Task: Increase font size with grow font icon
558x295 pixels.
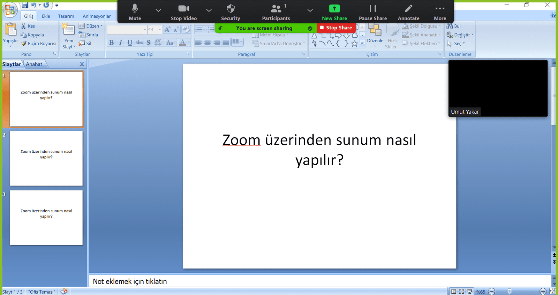Action: pyautogui.click(x=167, y=30)
